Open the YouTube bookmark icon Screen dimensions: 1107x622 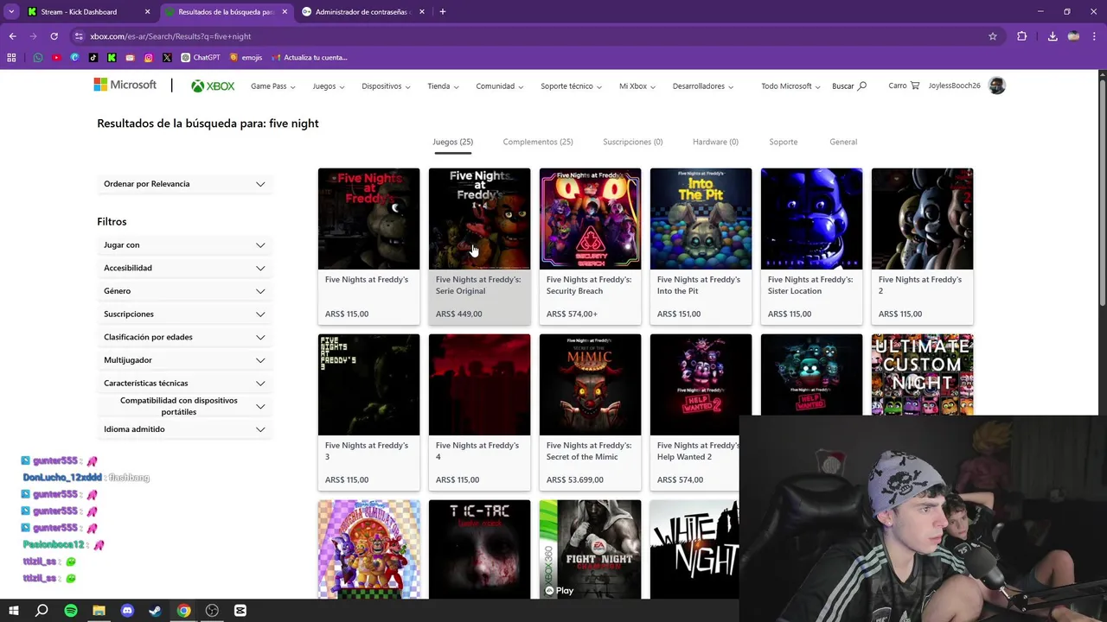click(56, 58)
